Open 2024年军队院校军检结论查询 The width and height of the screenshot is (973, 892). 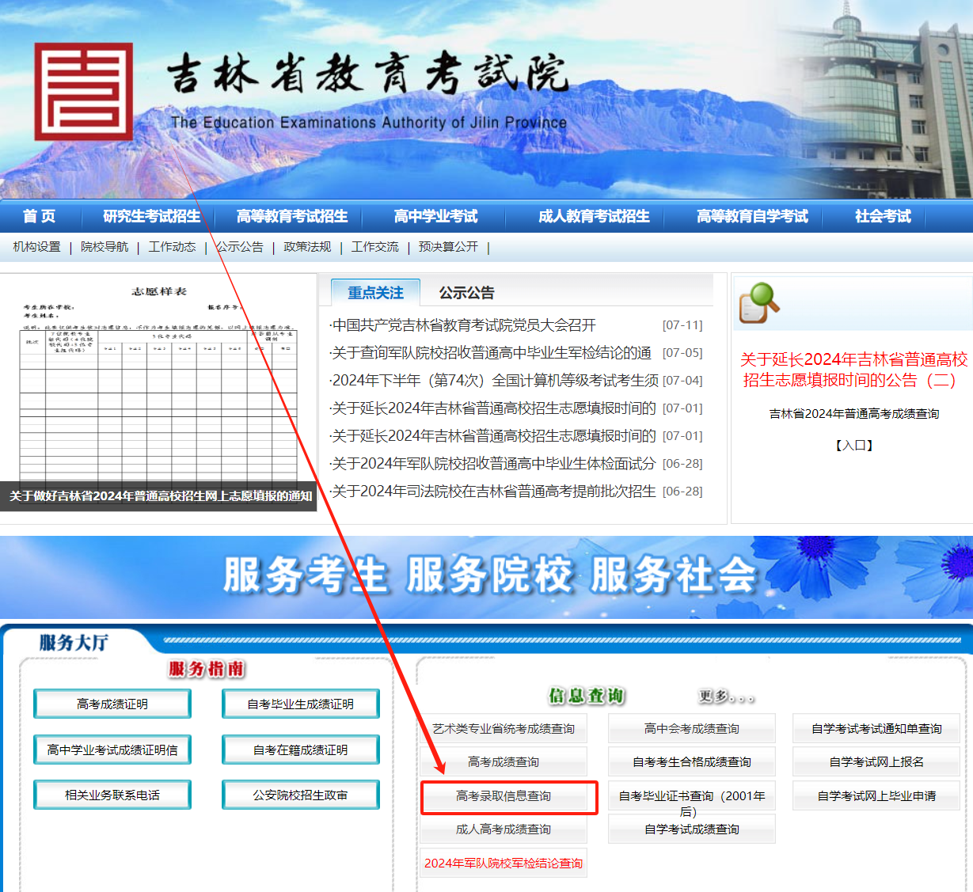coord(504,863)
